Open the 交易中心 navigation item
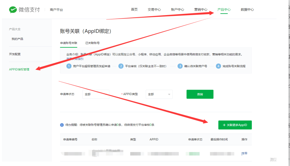 coord(154,10)
